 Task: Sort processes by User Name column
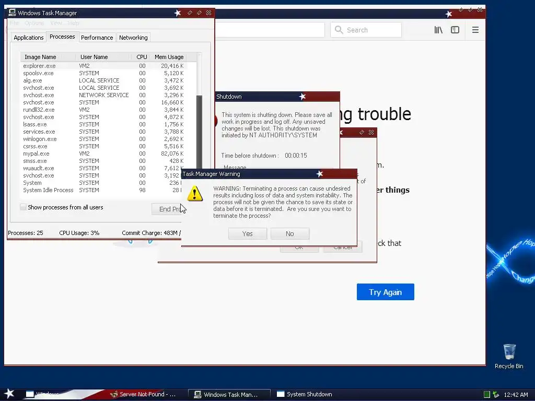point(103,57)
